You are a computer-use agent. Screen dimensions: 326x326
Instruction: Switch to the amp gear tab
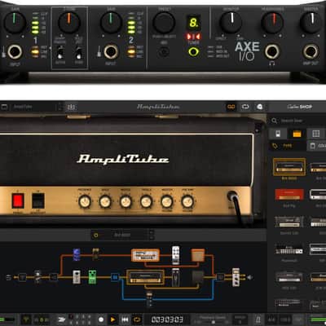point(297,134)
